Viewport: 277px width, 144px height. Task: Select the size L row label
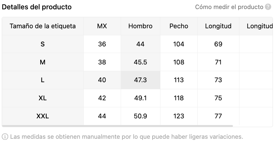point(43,80)
